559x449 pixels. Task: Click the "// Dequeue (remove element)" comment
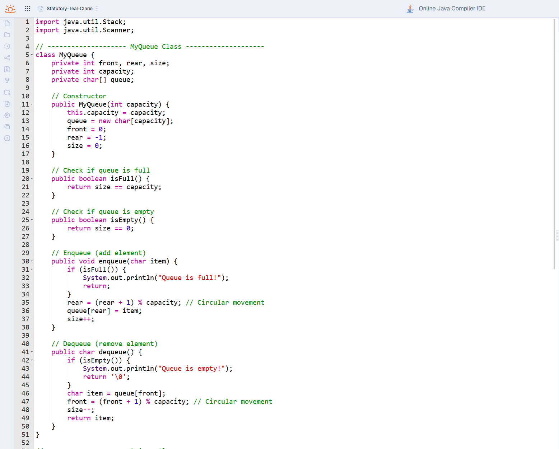click(104, 344)
